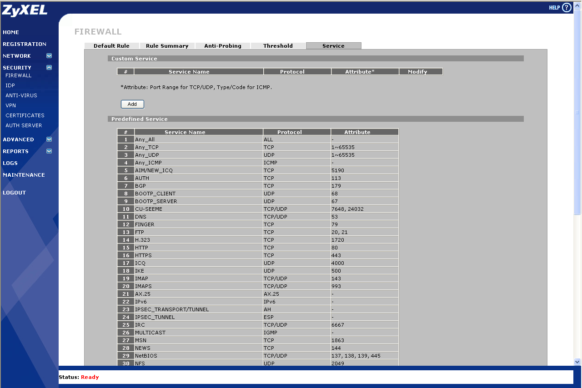Go to AUTH SERVER settings
The height and width of the screenshot is (388, 582).
(24, 125)
